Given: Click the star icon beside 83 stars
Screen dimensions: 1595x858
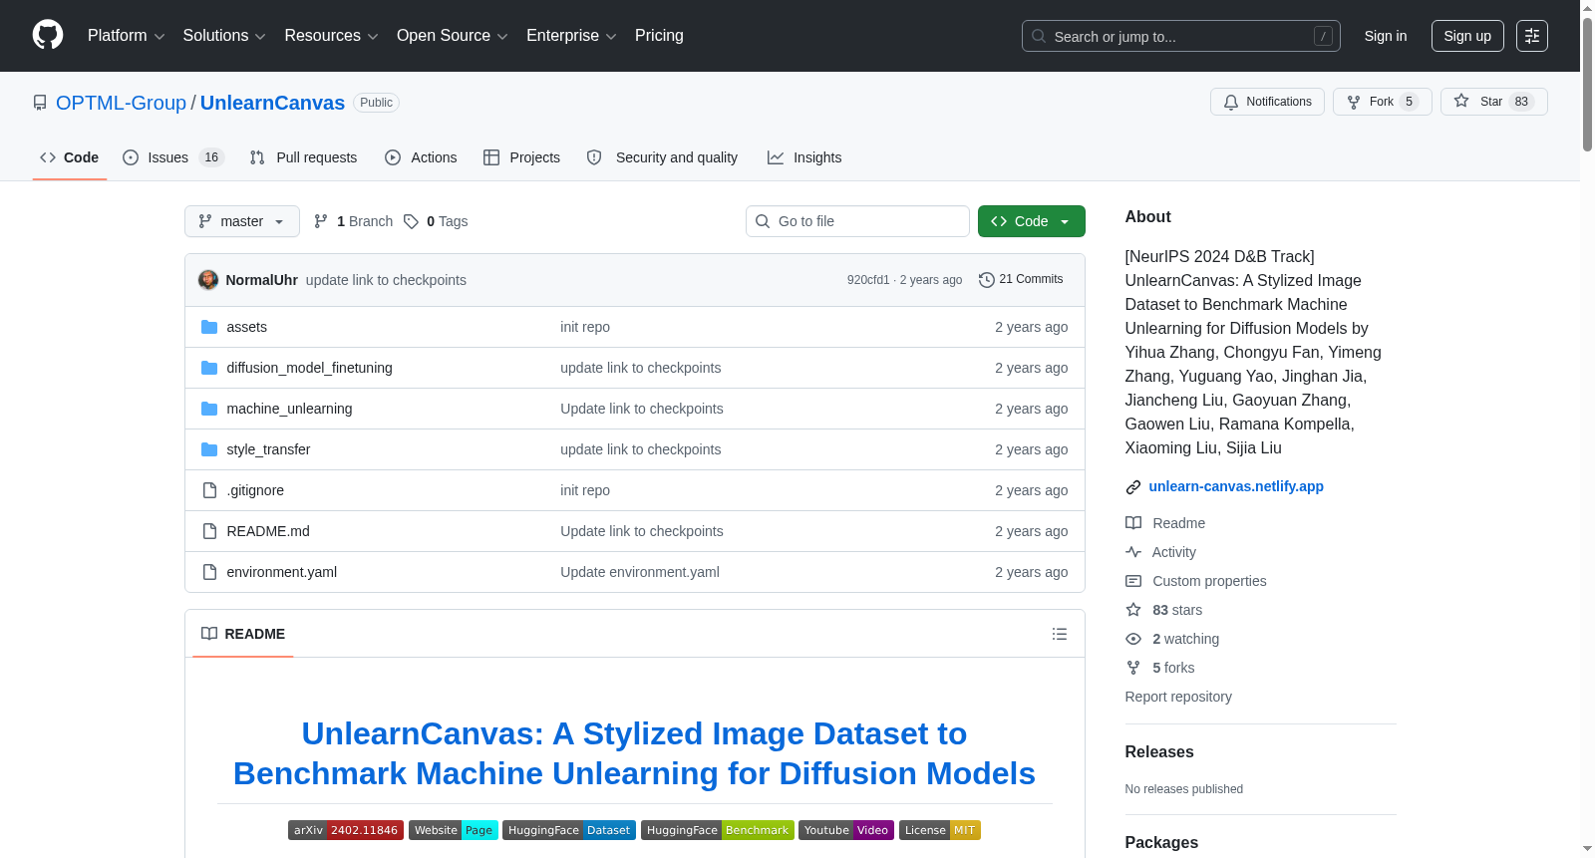Looking at the screenshot, I should [x=1133, y=610].
